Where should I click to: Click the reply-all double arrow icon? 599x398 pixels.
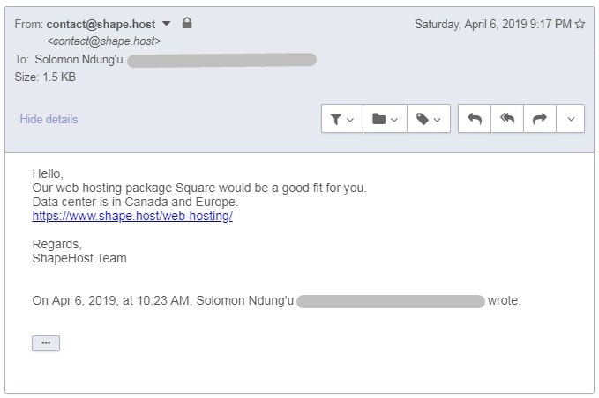pos(507,119)
